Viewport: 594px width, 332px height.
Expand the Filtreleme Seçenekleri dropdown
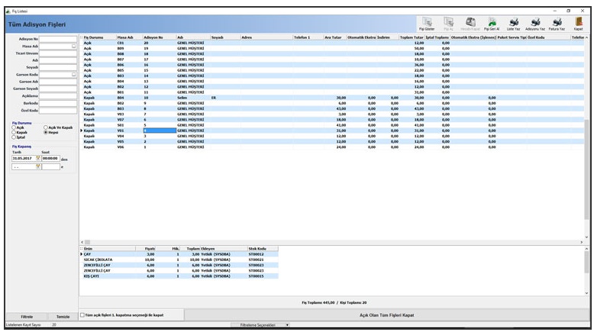tap(287, 324)
